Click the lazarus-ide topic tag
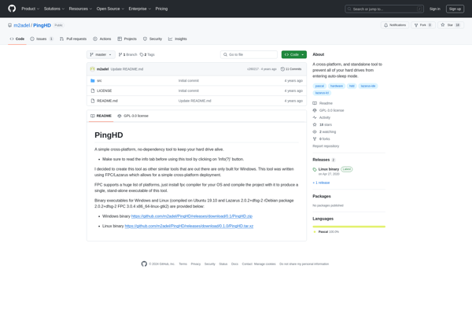The width and height of the screenshot is (472, 310). point(368,86)
